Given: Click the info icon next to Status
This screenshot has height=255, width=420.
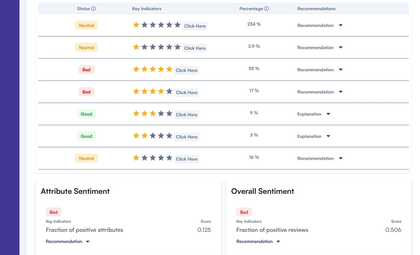Looking at the screenshot, I should tap(93, 9).
